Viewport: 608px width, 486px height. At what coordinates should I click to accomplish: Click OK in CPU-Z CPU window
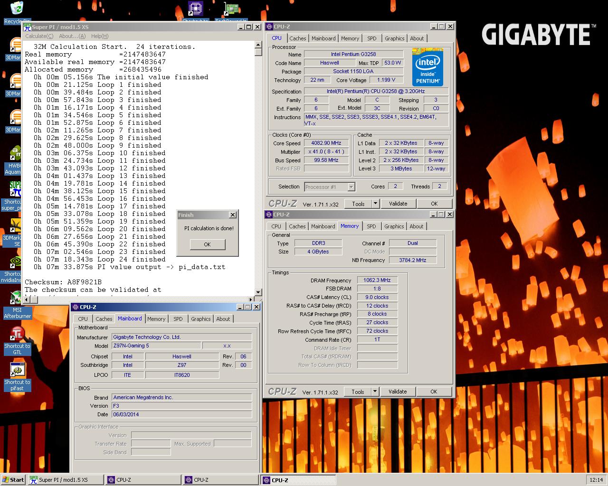pos(434,204)
